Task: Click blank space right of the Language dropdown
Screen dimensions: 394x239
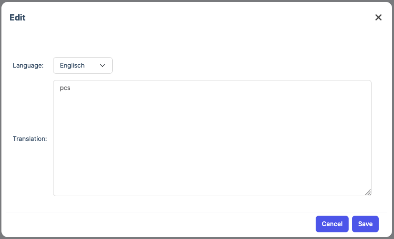Action: tap(239, 66)
